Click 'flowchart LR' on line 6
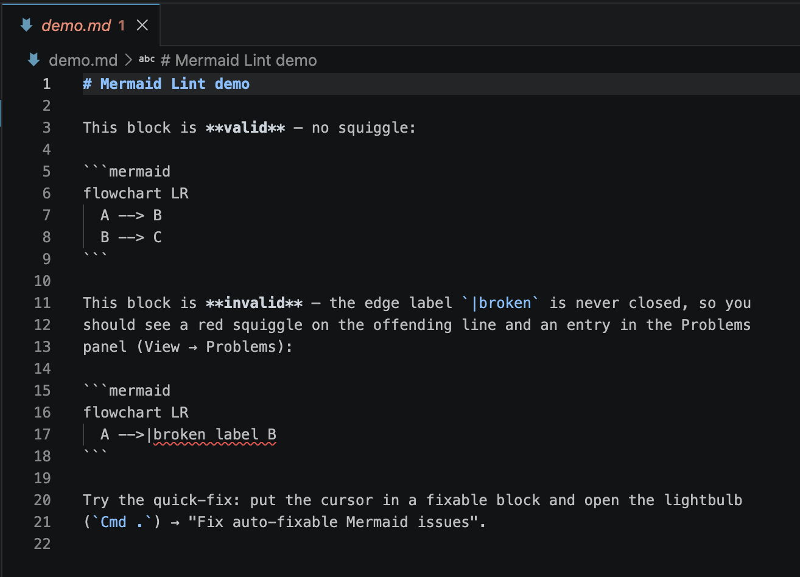 (136, 193)
